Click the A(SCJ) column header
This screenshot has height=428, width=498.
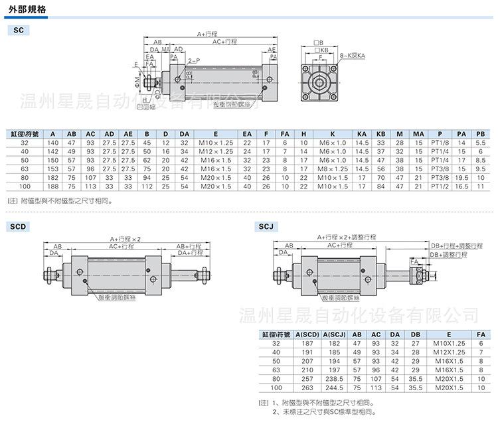pos(334,334)
